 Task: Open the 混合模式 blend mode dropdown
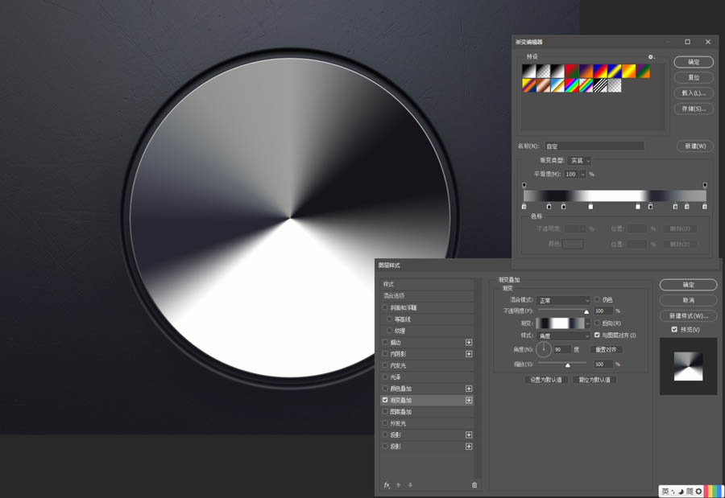click(x=564, y=300)
